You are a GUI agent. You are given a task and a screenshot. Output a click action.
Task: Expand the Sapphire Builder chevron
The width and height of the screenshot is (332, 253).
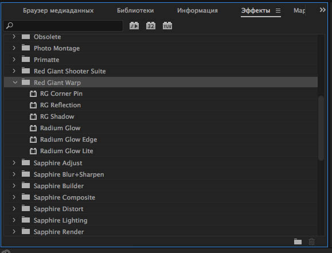pyautogui.click(x=14, y=186)
